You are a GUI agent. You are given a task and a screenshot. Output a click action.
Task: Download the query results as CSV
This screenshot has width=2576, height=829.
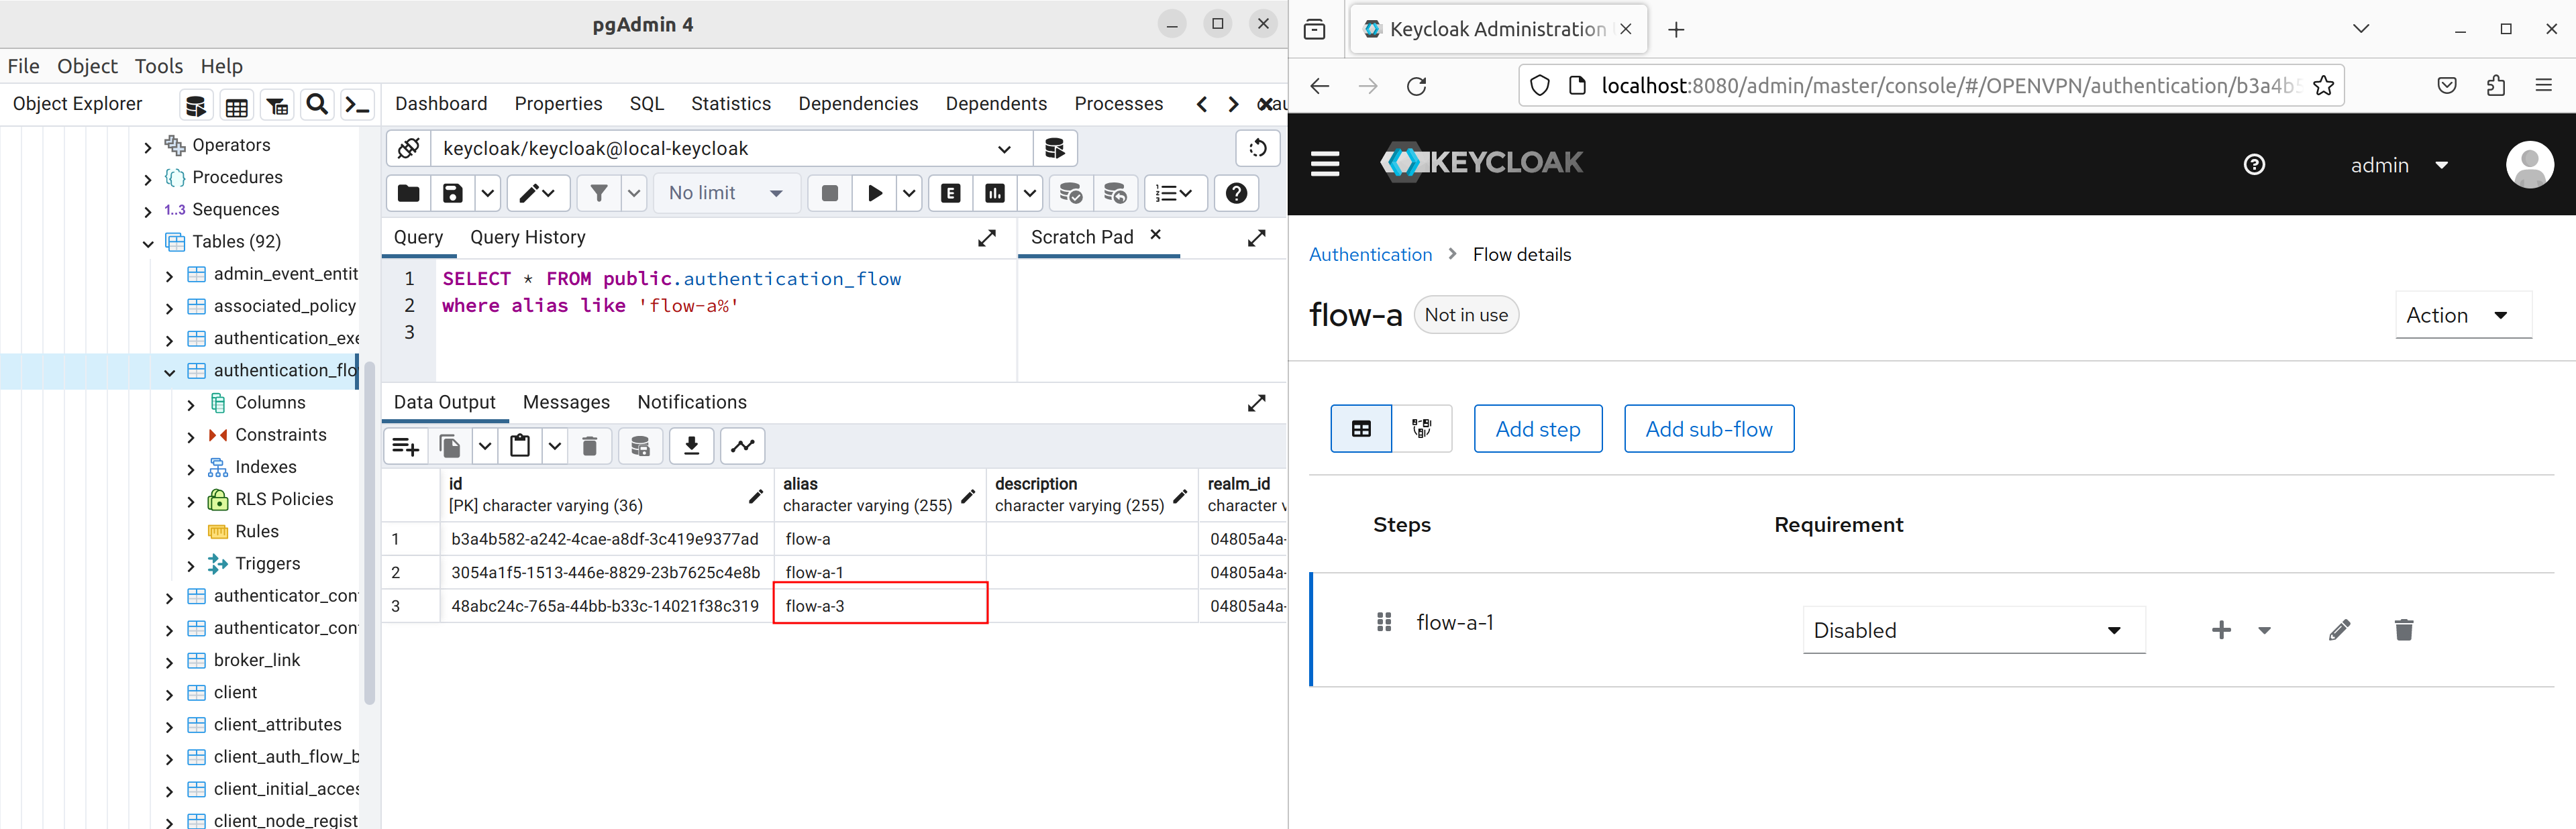(x=691, y=446)
